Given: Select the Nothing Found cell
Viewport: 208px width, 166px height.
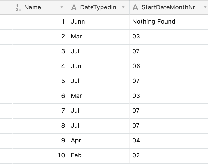Looking at the screenshot, I should pyautogui.click(x=169, y=22).
